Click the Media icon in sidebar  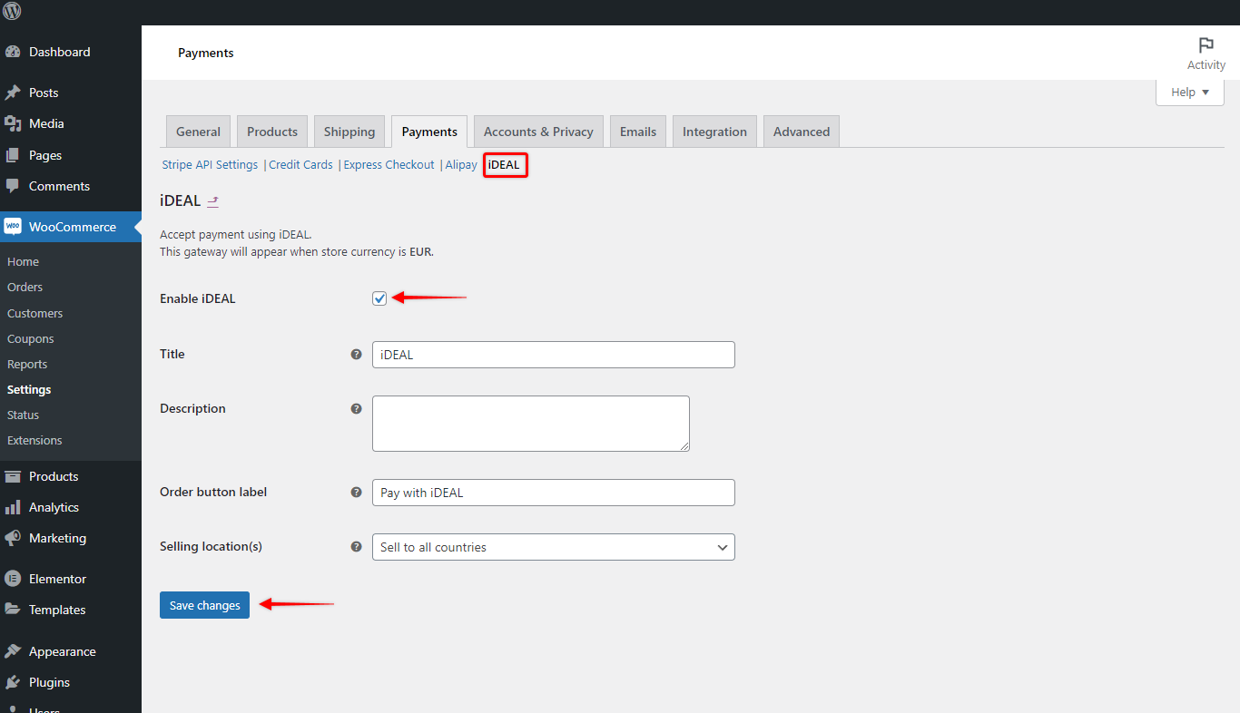click(13, 123)
